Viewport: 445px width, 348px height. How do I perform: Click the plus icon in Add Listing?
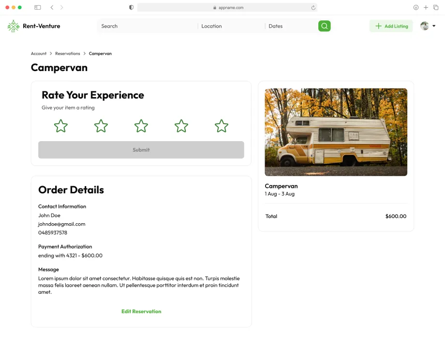coord(378,26)
